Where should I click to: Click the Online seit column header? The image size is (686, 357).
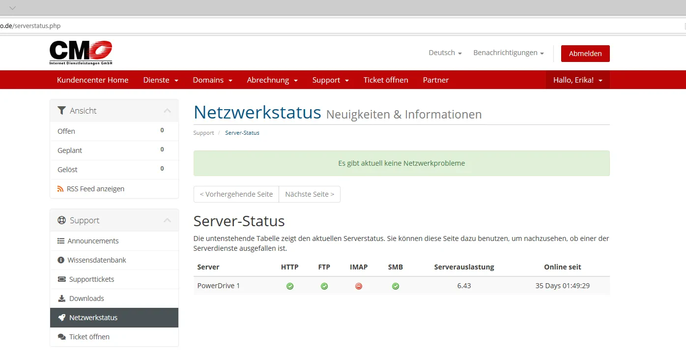[x=563, y=267]
